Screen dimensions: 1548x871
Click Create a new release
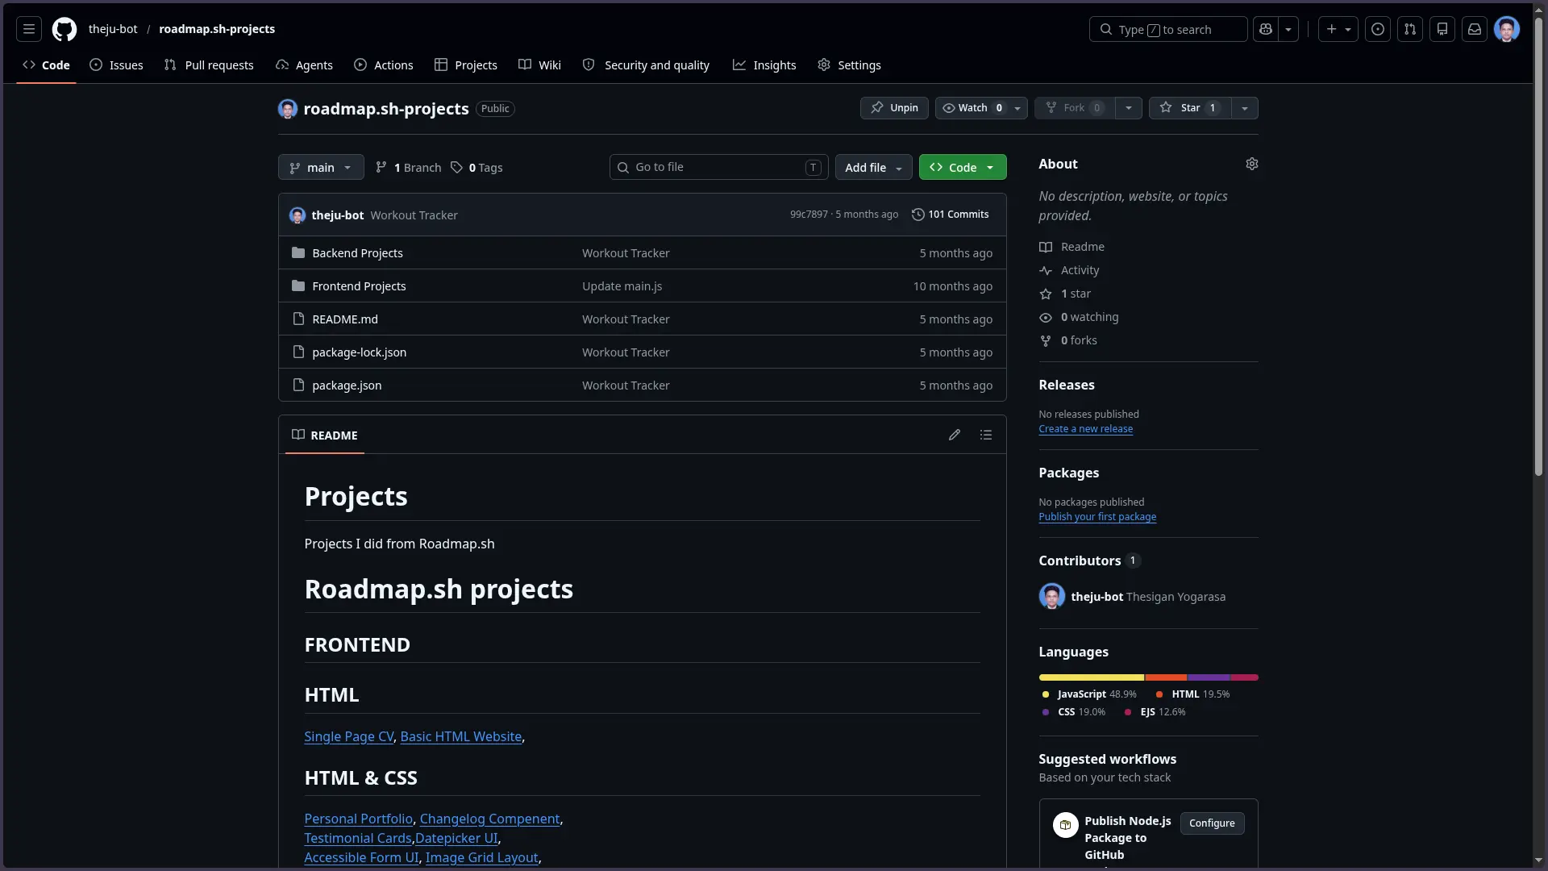(1085, 429)
